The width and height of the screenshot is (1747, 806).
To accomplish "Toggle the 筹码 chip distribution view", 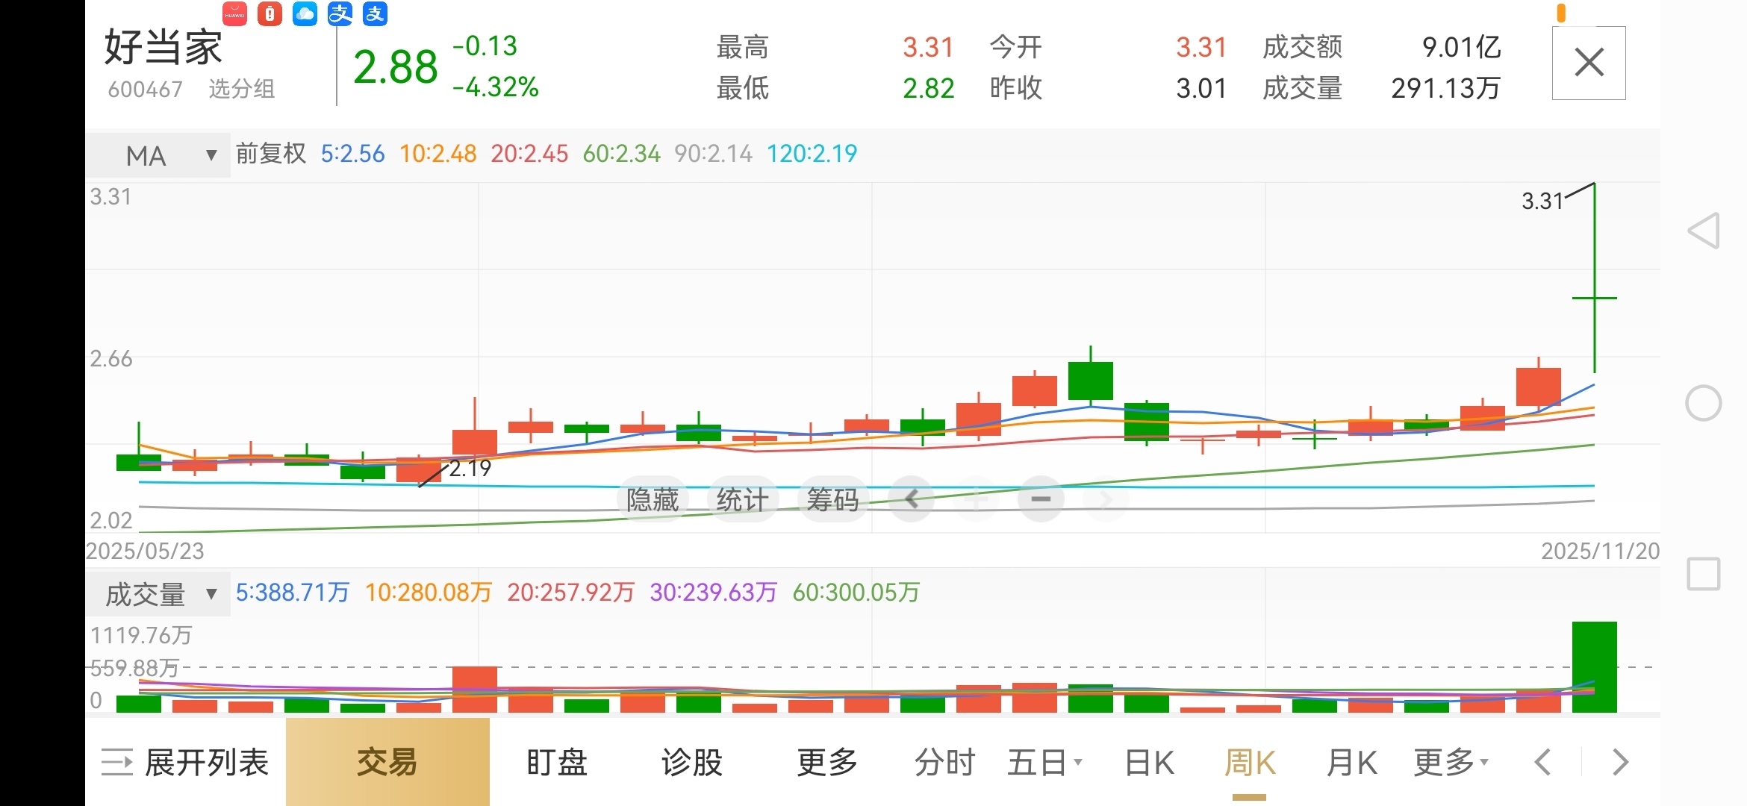I will pyautogui.click(x=832, y=499).
